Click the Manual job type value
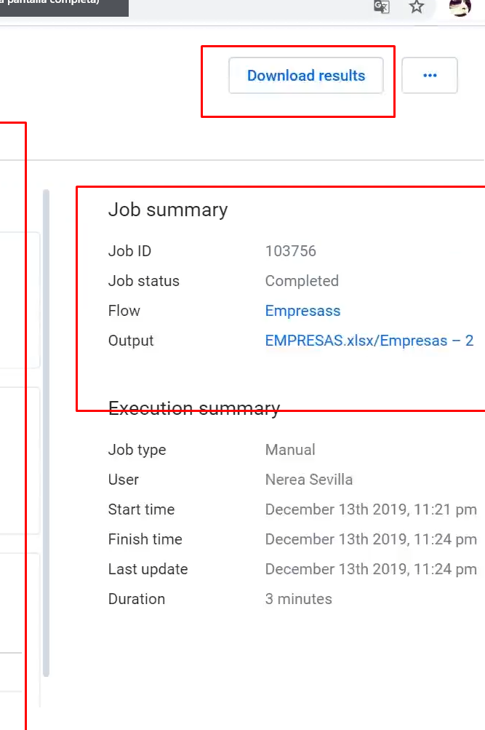 (x=290, y=450)
